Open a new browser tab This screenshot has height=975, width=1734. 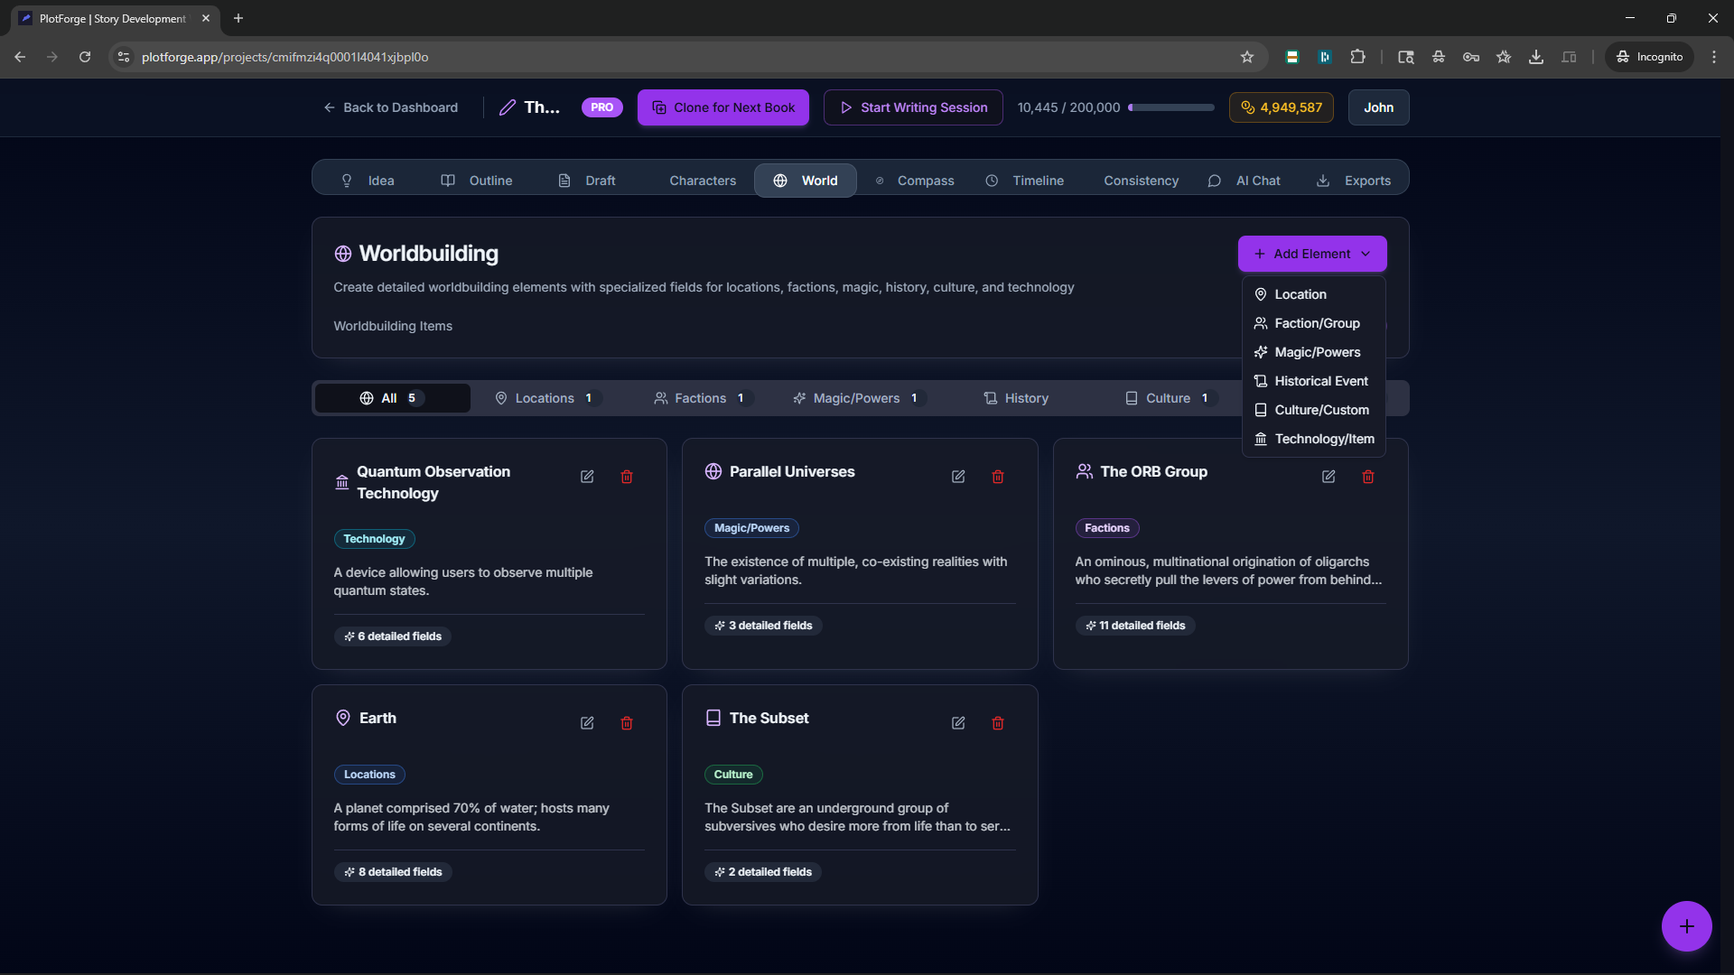(x=238, y=18)
